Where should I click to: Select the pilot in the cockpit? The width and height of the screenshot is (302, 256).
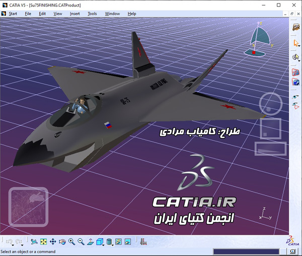click(x=81, y=106)
